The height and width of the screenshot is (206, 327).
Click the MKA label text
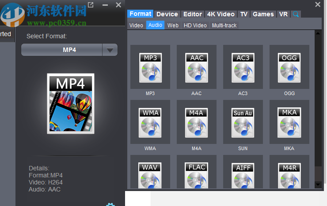(289, 148)
